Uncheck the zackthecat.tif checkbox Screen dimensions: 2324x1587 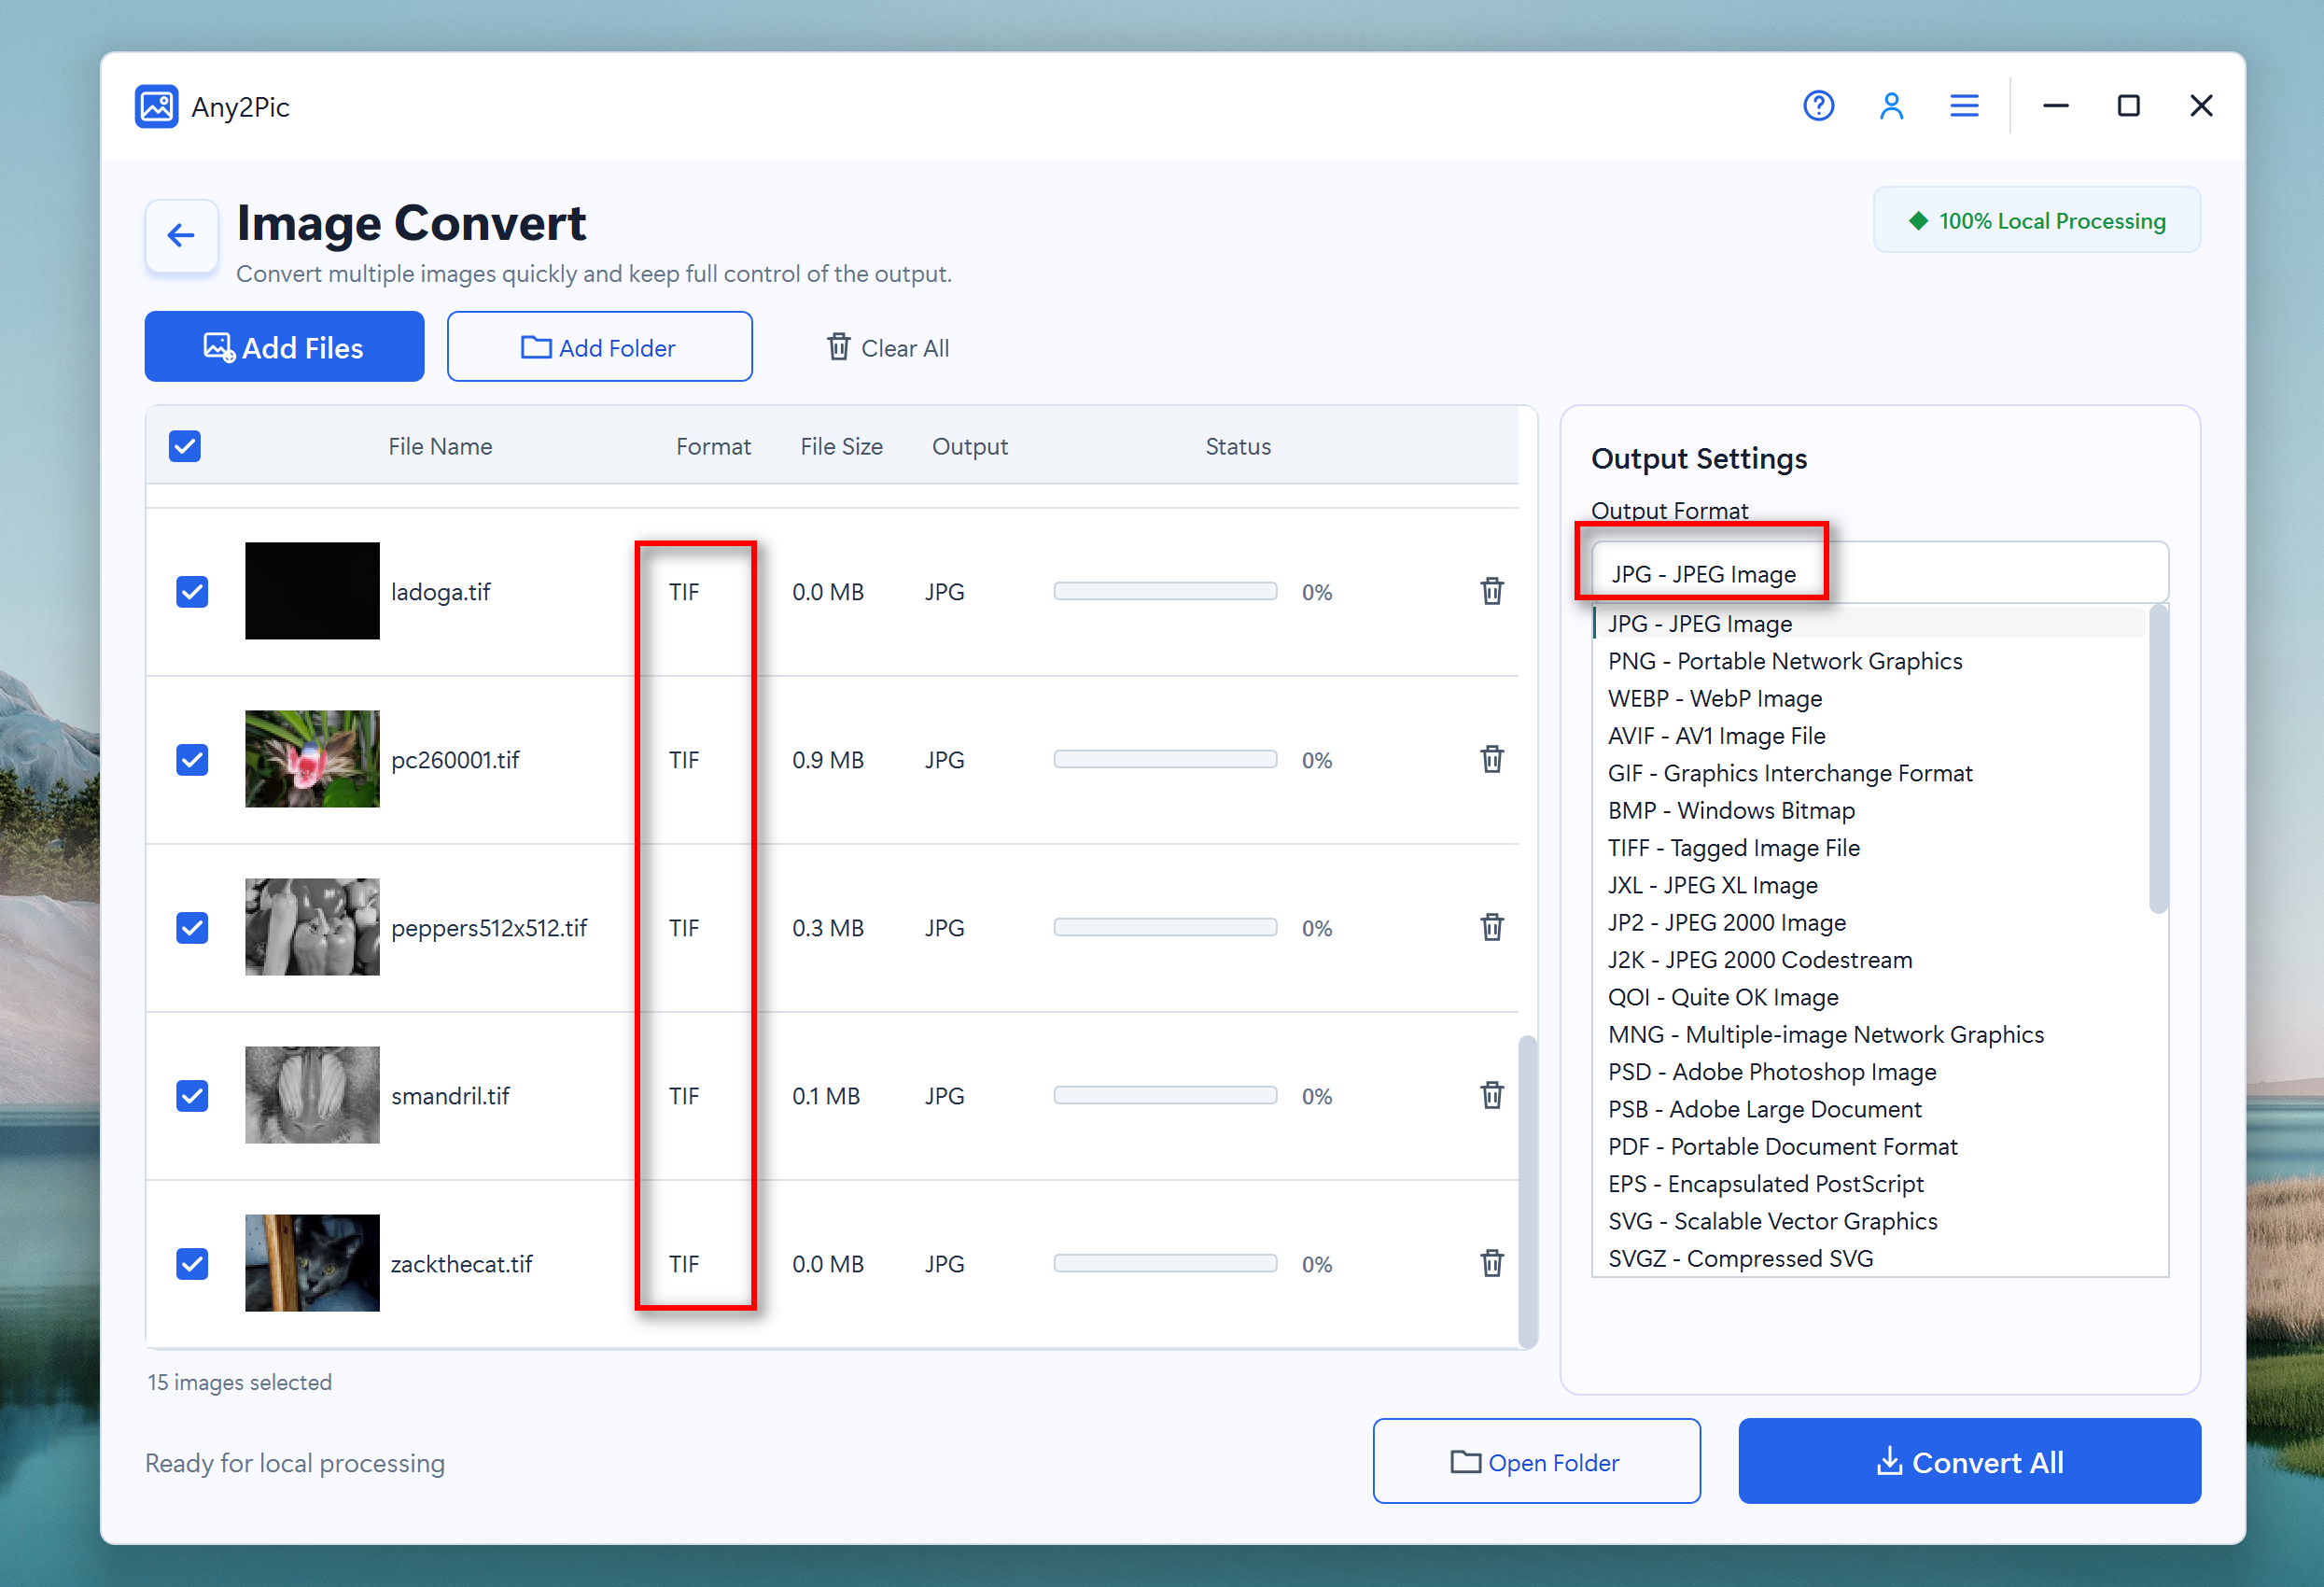tap(192, 1264)
